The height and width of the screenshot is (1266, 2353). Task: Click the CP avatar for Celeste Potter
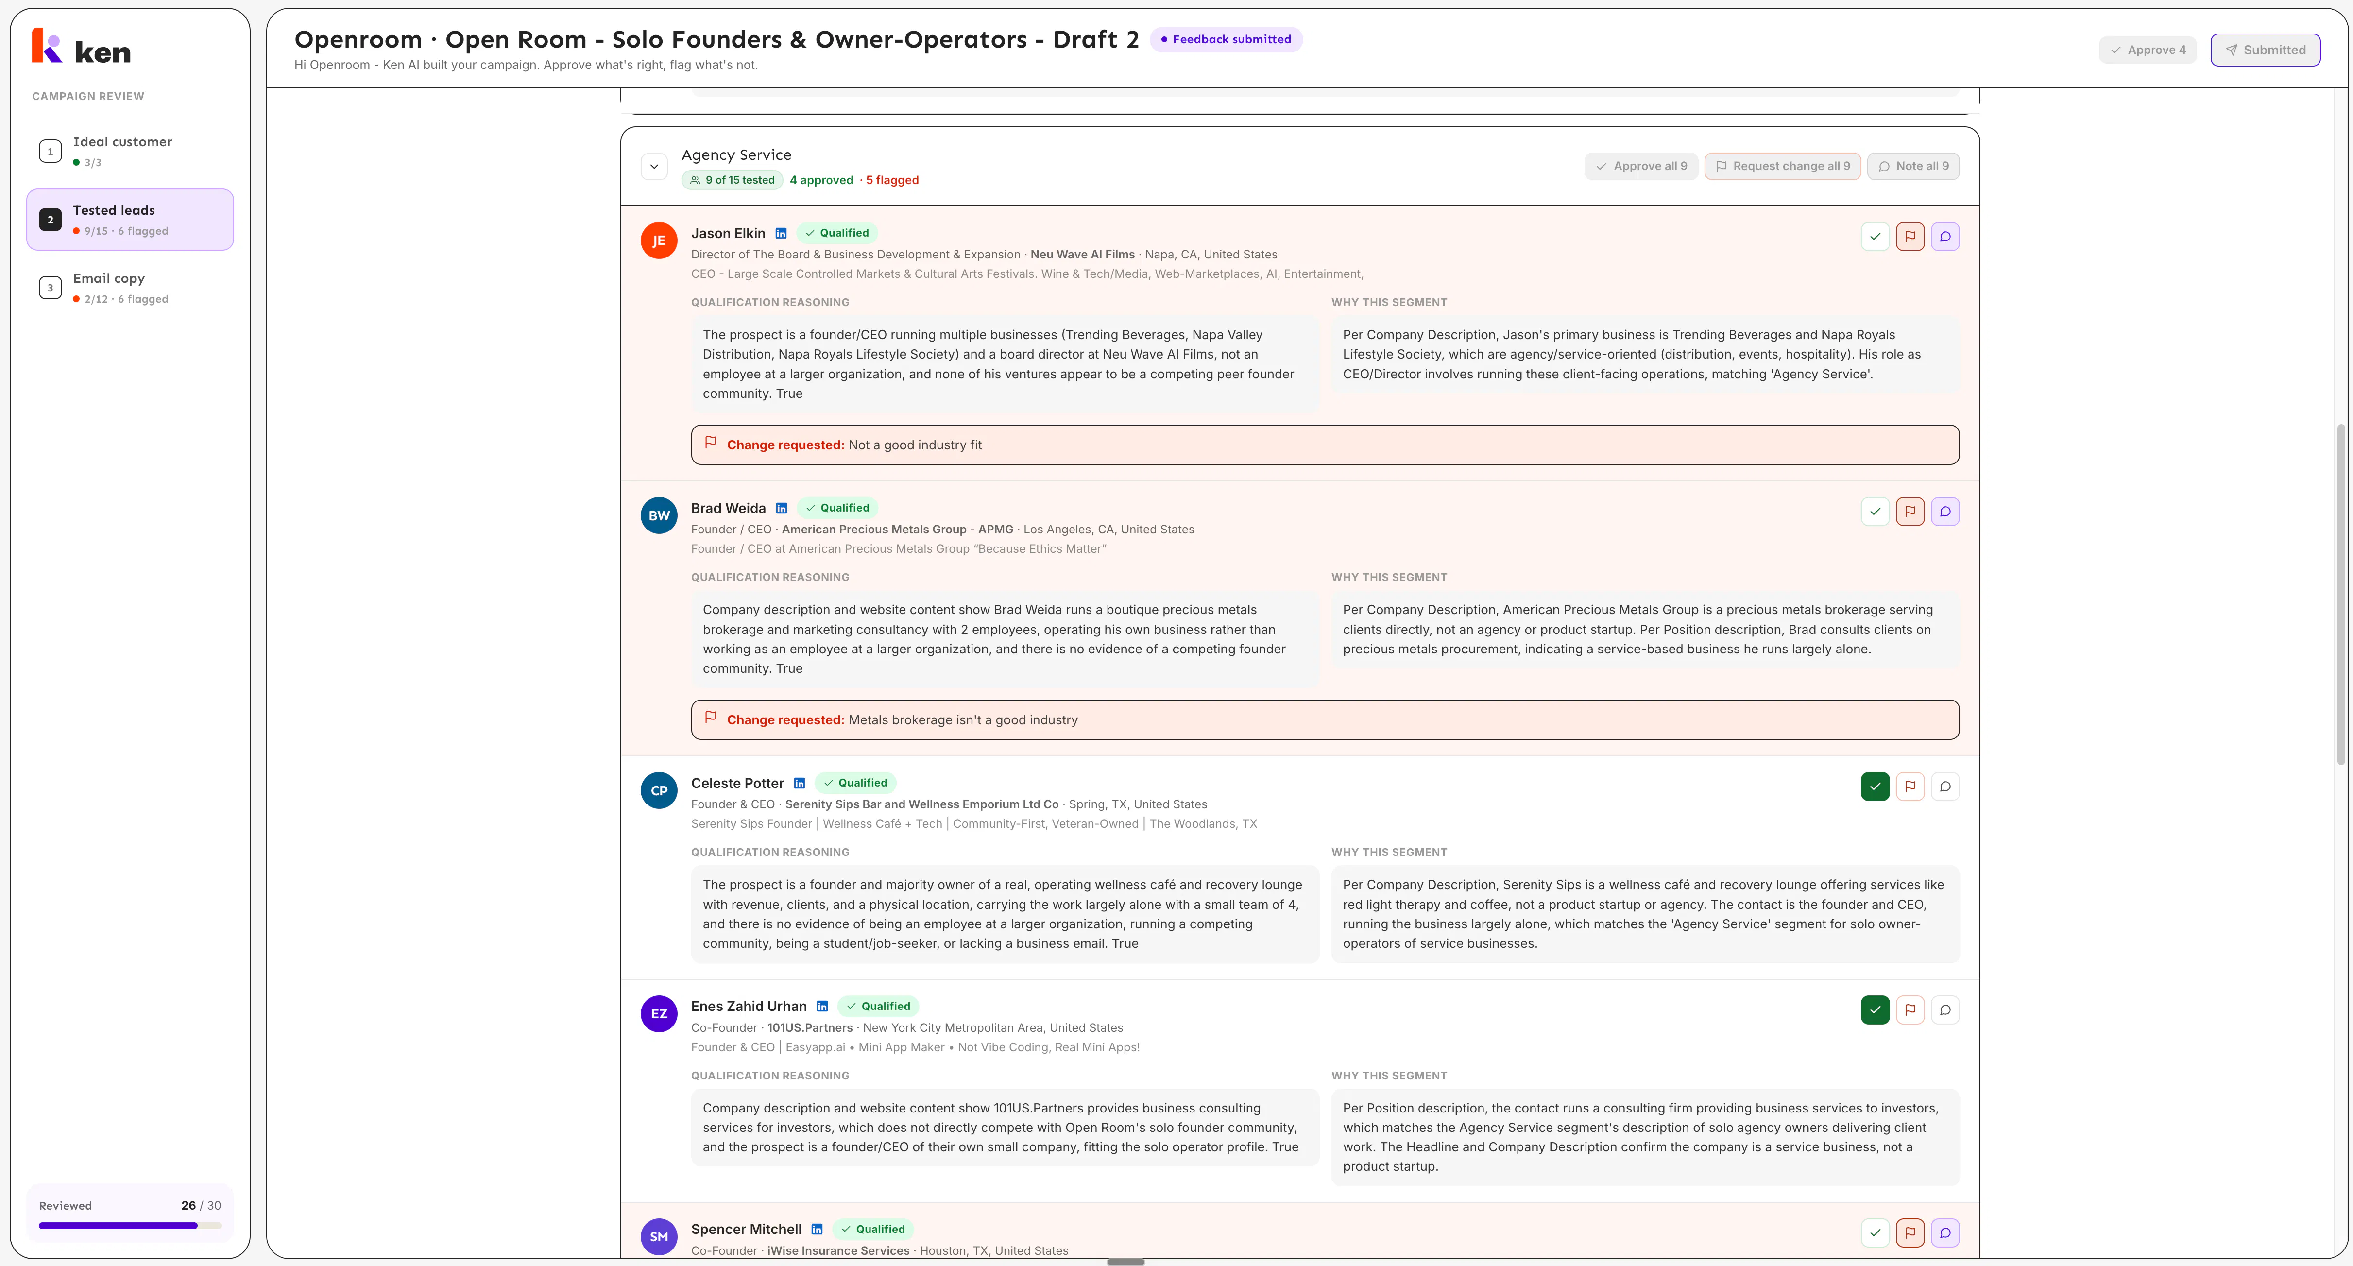[x=659, y=791]
